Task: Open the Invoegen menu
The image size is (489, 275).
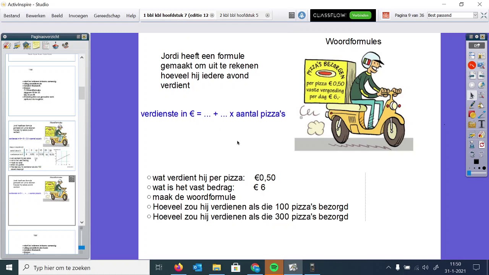Action: [x=78, y=16]
